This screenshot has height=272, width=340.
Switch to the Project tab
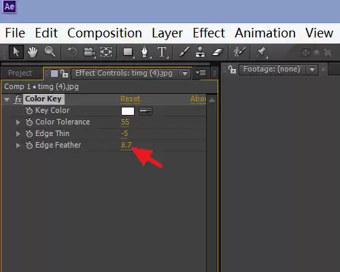point(20,73)
